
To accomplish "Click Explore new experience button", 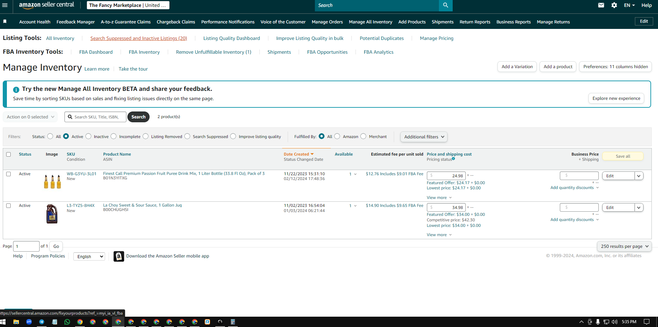I will point(616,98).
